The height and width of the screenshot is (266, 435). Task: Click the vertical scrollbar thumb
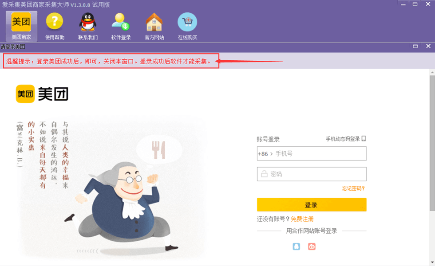(432, 143)
